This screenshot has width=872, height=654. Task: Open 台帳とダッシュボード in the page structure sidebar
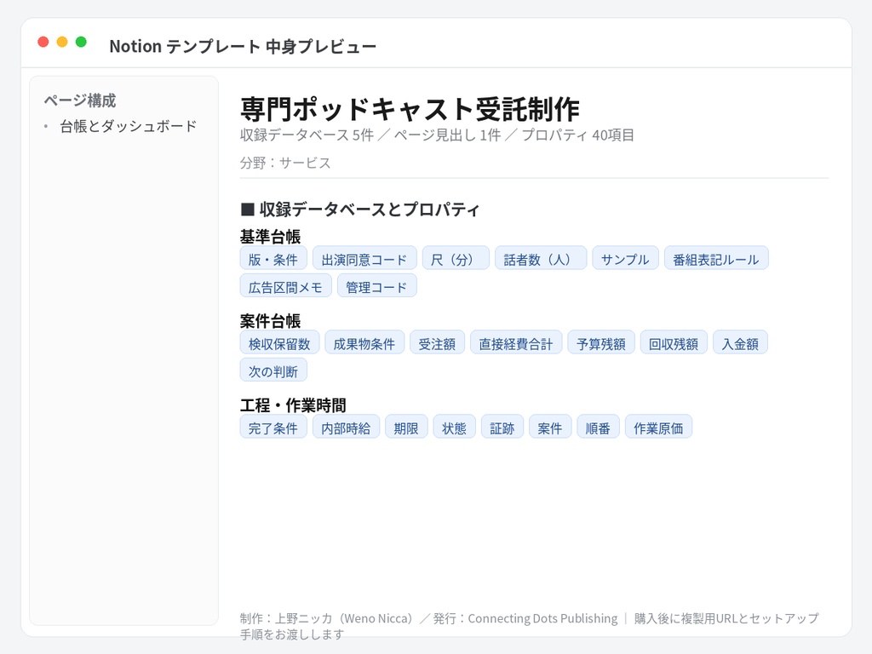[128, 126]
